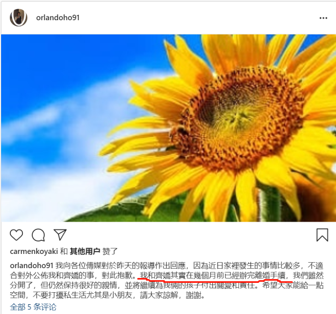
Task: Open orlandoho91's profile from the post header
Action: coord(58,18)
